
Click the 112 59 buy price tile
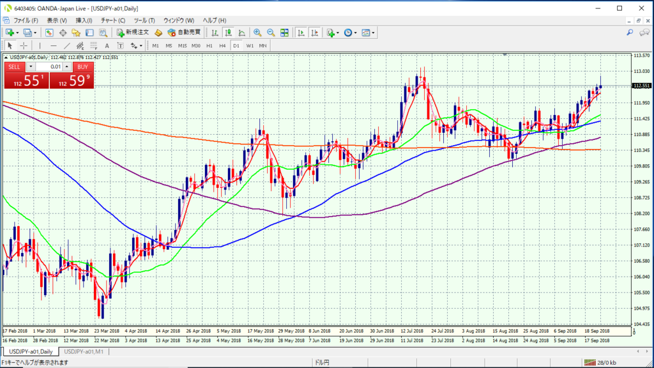[x=72, y=80]
